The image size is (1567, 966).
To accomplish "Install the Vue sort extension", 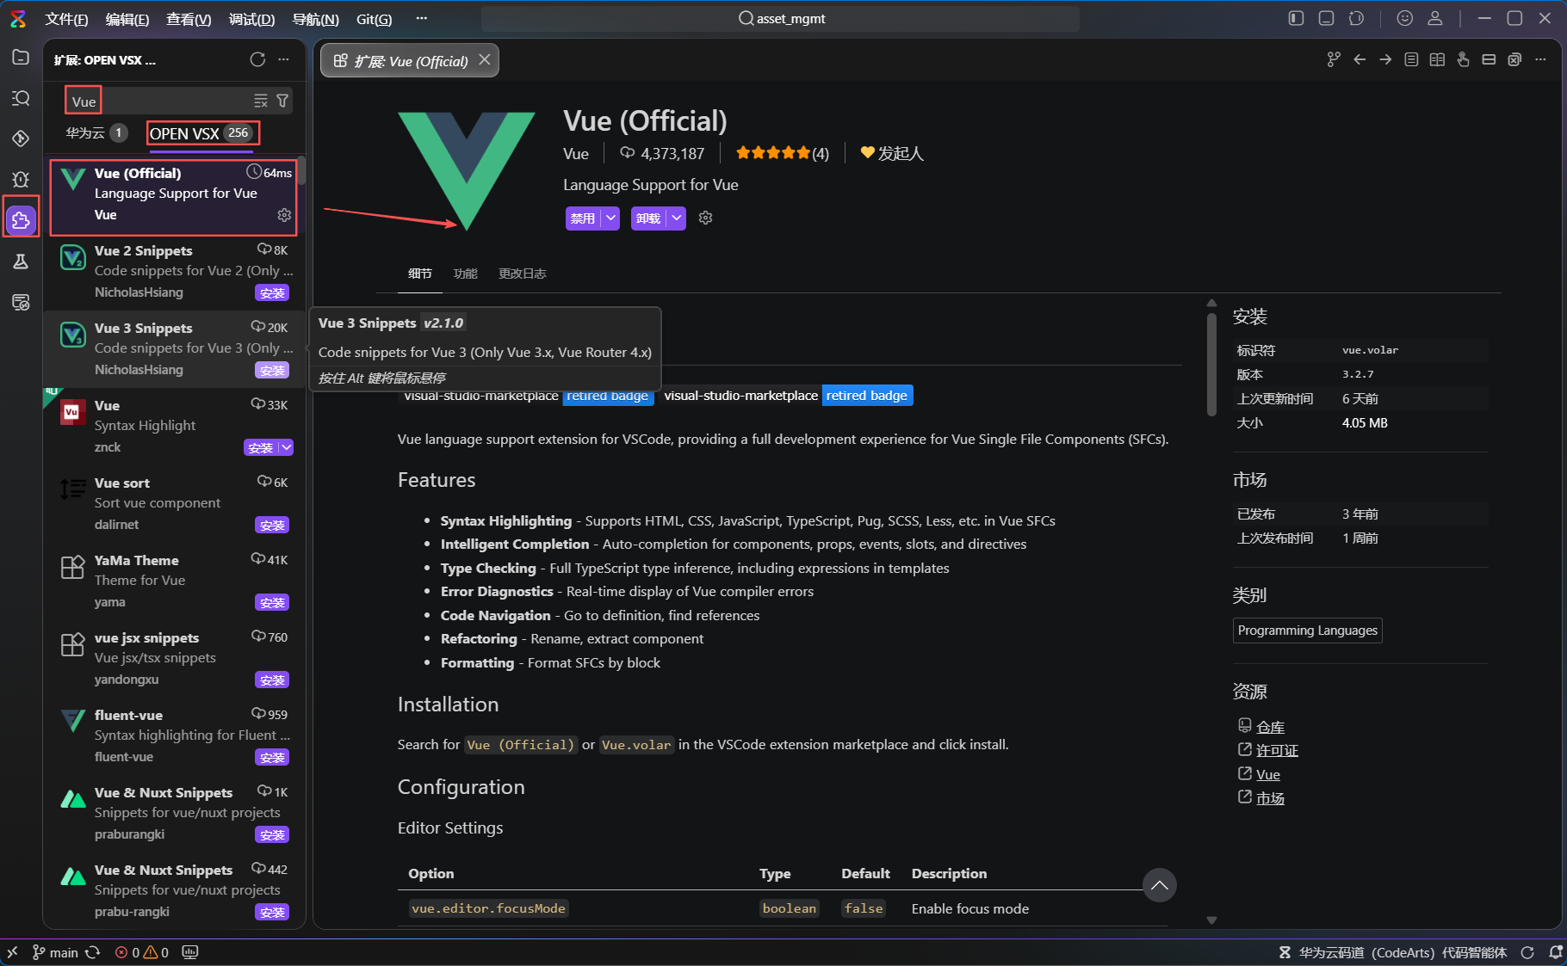I will pyautogui.click(x=272, y=525).
